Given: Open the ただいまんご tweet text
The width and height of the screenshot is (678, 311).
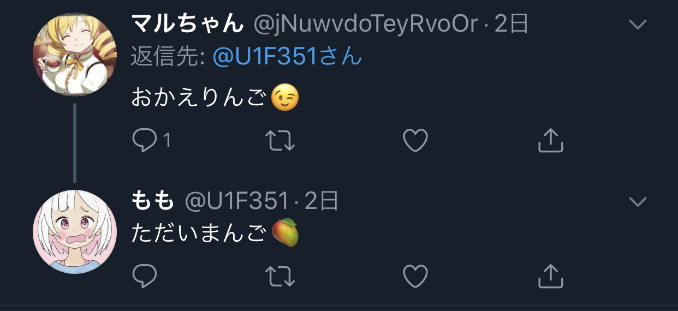Looking at the screenshot, I should pos(216,233).
